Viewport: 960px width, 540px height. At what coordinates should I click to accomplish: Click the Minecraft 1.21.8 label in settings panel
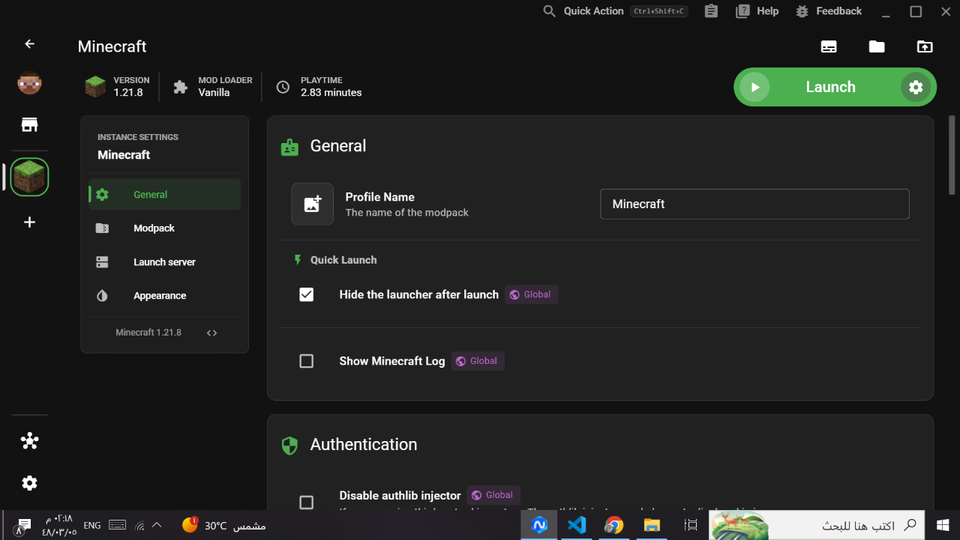pos(148,333)
